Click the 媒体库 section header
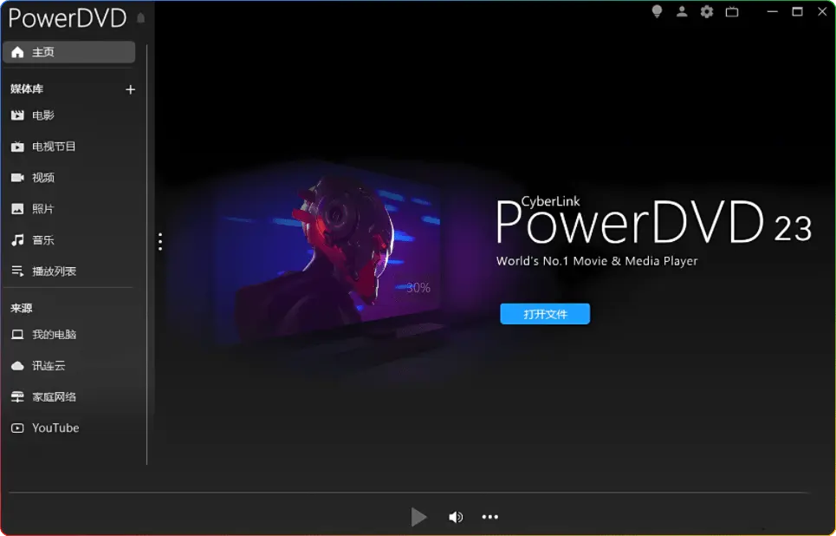 pyautogui.click(x=27, y=89)
